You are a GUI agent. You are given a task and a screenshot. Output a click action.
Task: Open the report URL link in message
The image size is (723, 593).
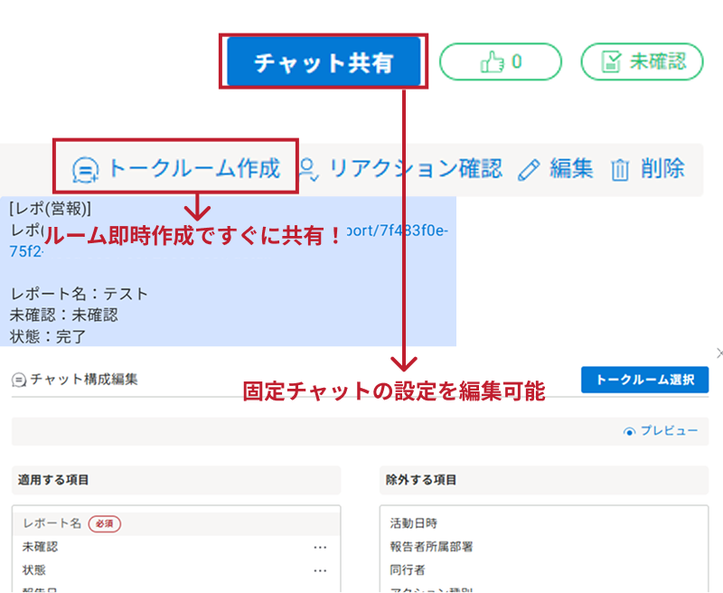[397, 231]
